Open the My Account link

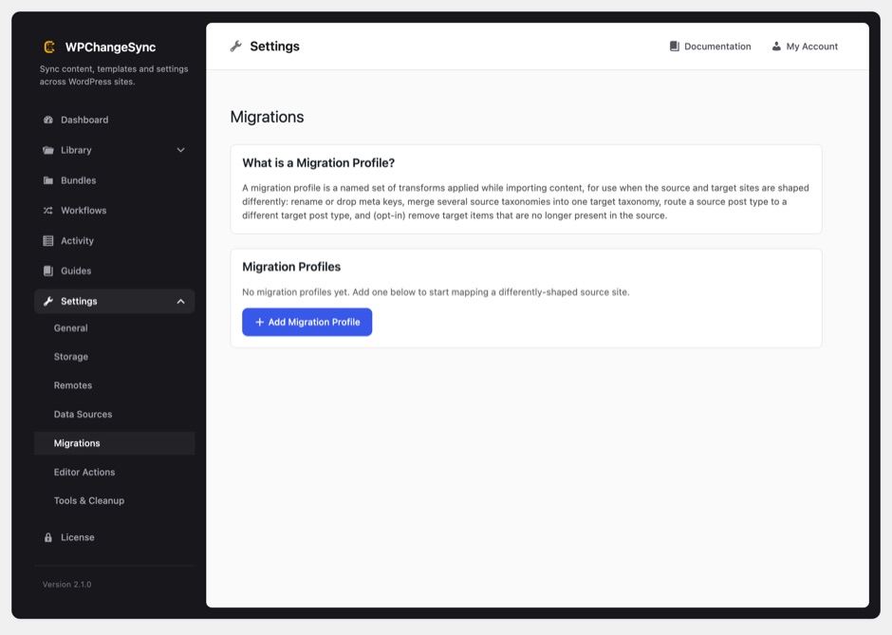pos(805,47)
